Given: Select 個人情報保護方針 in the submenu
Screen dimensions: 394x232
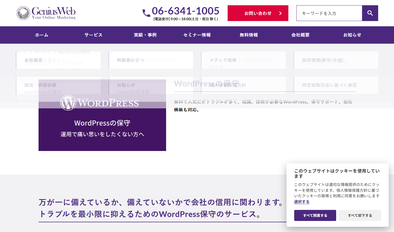Looking at the screenshot, I should tap(243, 85).
